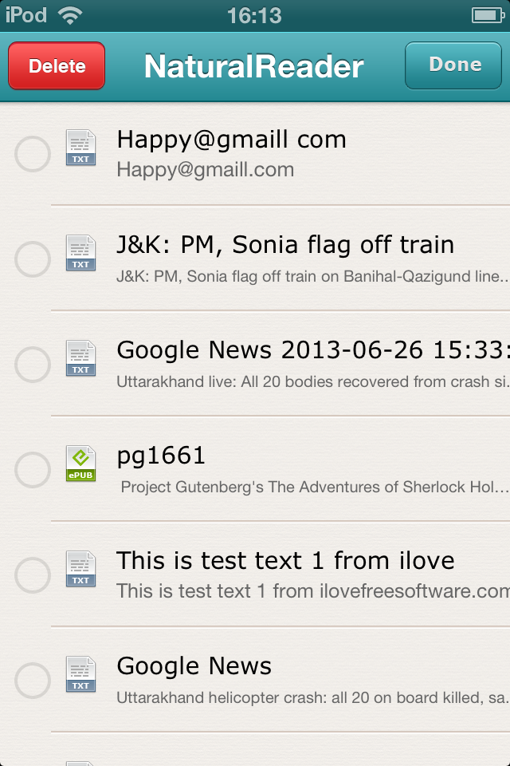
Task: Tap the ePUB icon for pg1661
Action: point(80,464)
